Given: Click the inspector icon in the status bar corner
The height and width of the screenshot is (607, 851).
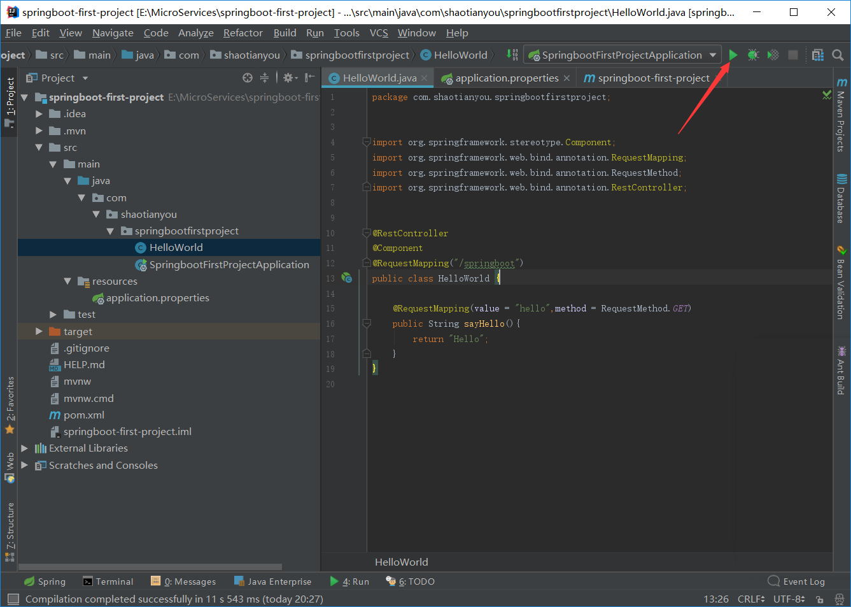Looking at the screenshot, I should pos(839,599).
